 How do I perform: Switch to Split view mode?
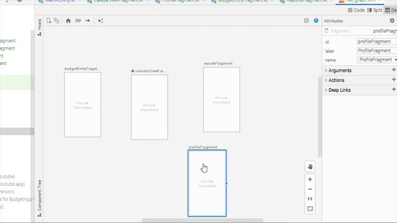point(375,10)
